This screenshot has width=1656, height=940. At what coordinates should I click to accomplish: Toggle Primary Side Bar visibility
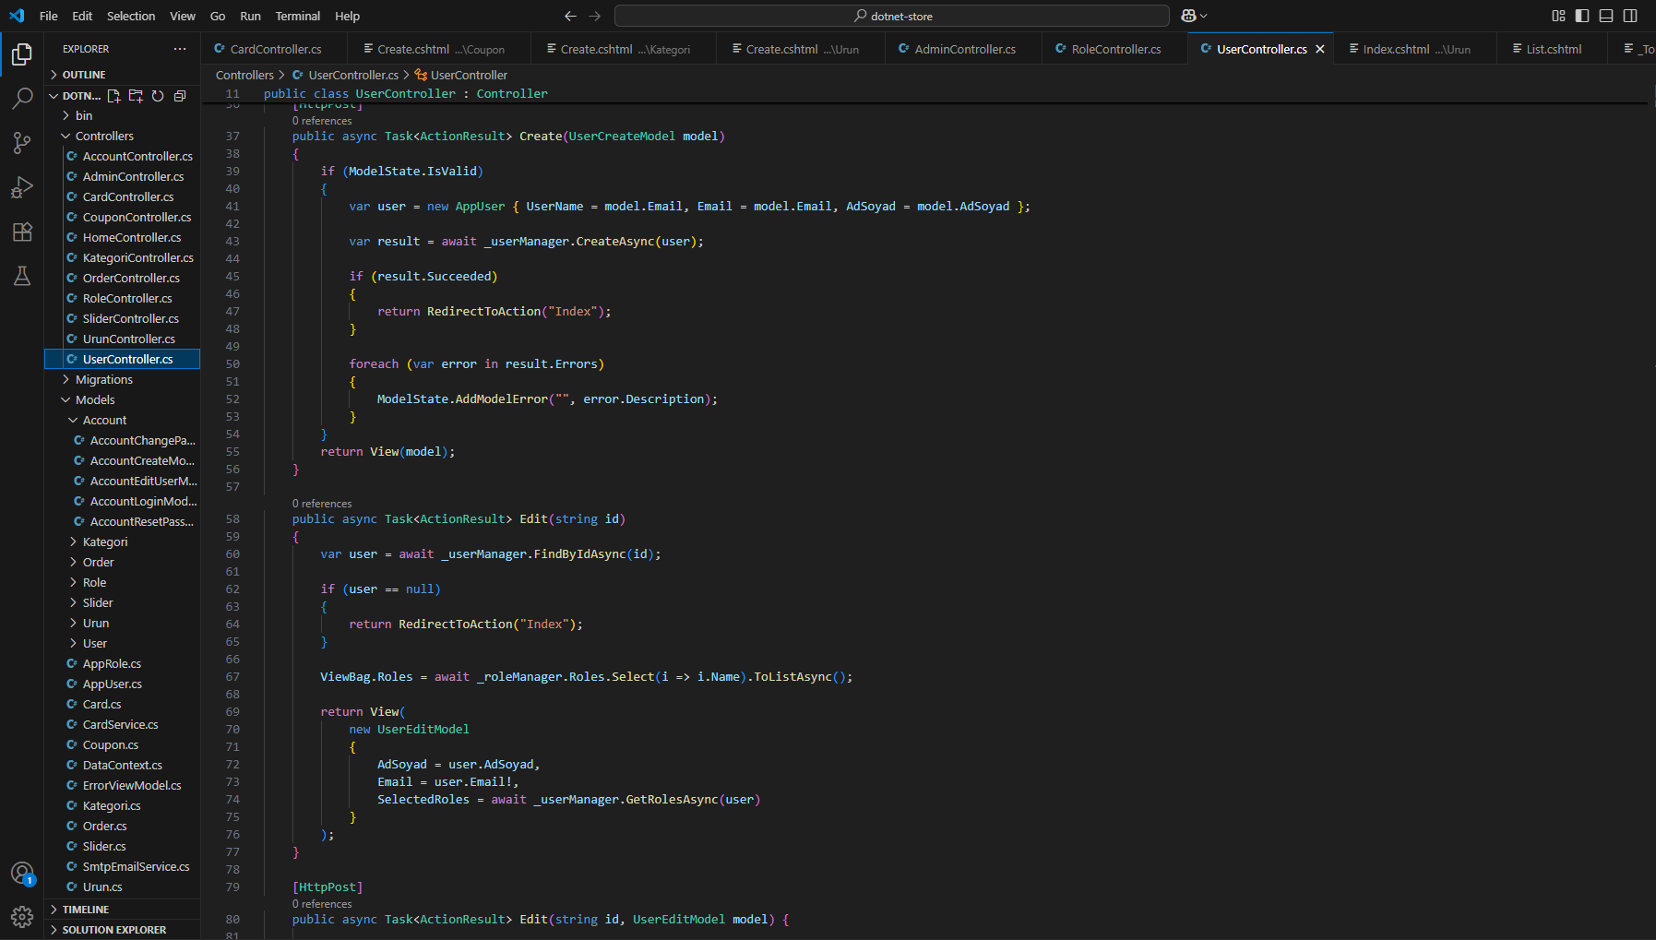click(x=1582, y=16)
